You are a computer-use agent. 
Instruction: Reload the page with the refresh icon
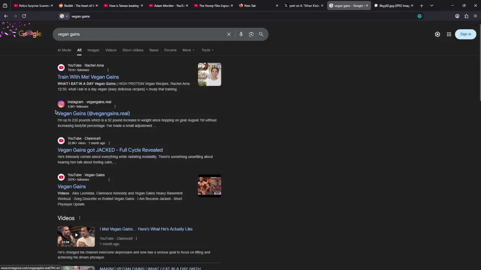click(24, 16)
